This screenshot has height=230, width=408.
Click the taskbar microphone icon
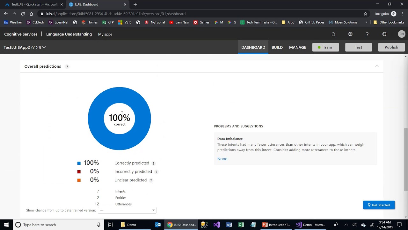99,225
